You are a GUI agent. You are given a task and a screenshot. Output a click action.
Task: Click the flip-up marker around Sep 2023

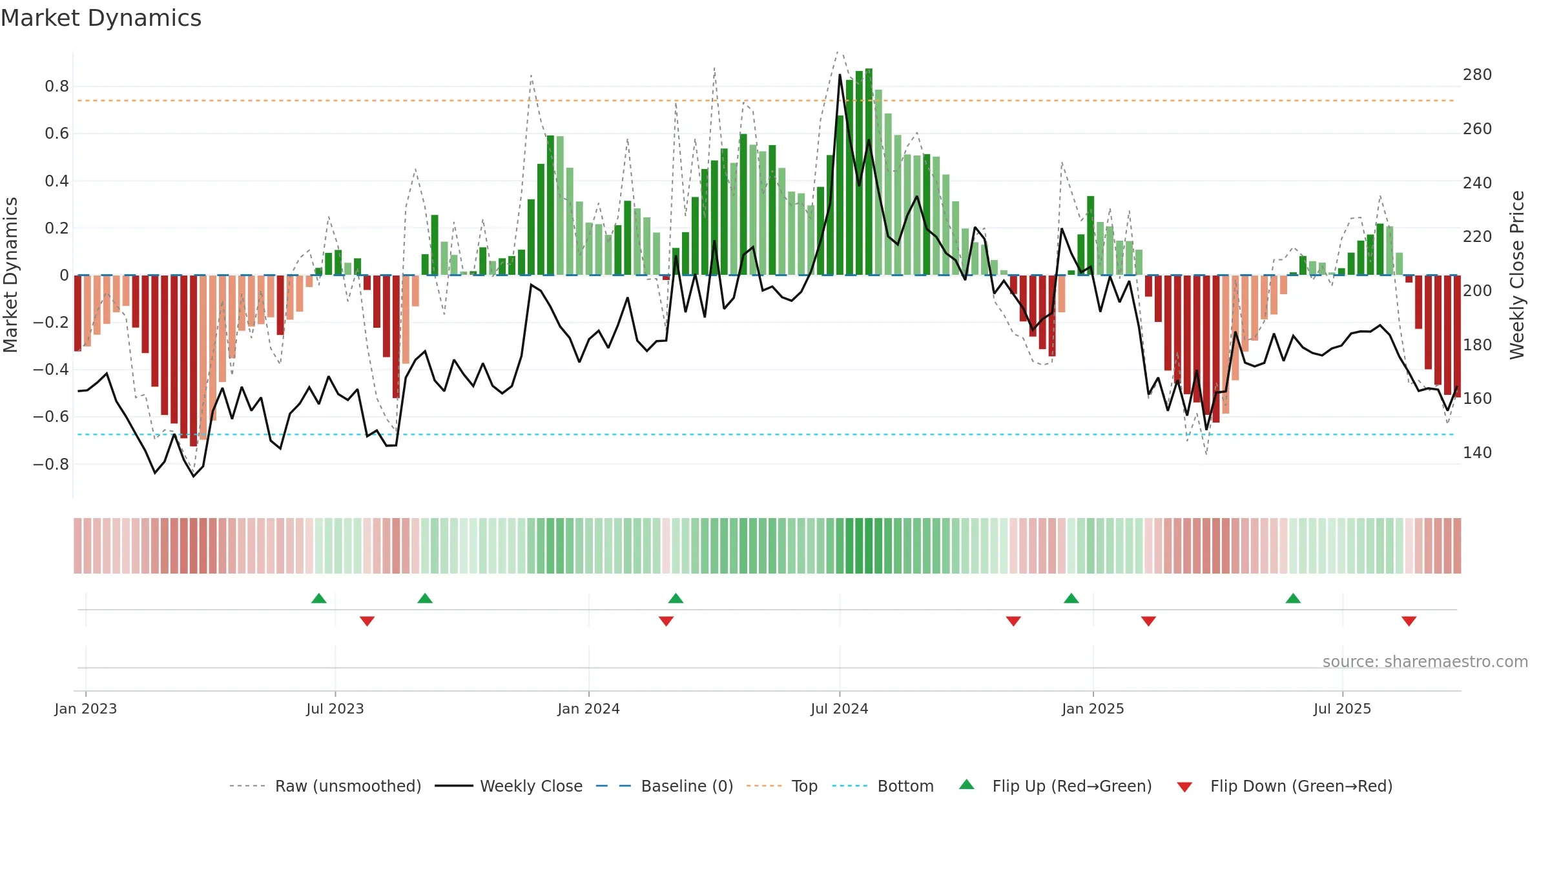(425, 598)
